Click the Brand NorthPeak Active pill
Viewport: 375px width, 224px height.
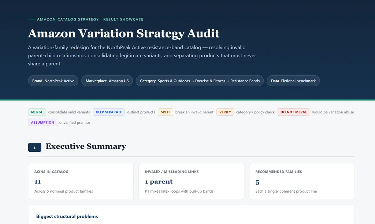click(53, 81)
